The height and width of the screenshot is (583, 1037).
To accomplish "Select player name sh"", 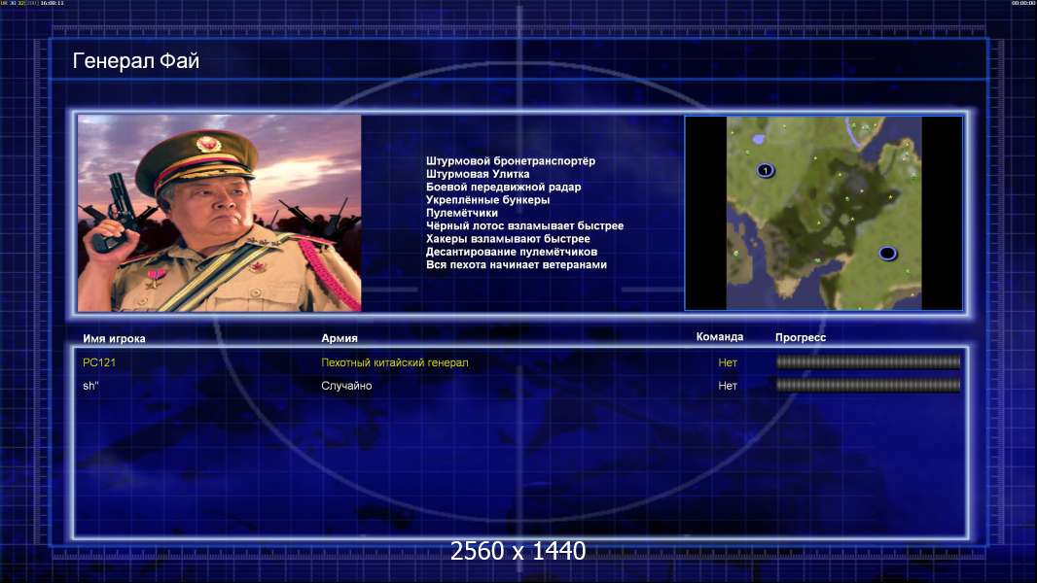I will click(x=90, y=386).
